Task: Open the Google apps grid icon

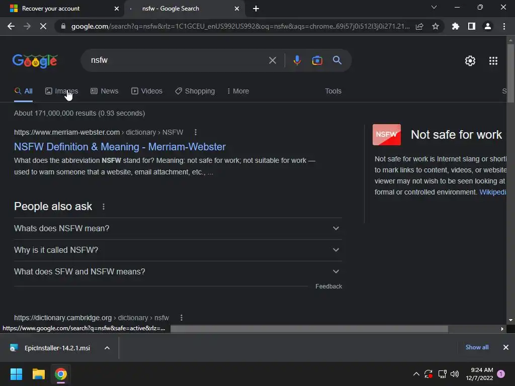Action: pyautogui.click(x=493, y=61)
